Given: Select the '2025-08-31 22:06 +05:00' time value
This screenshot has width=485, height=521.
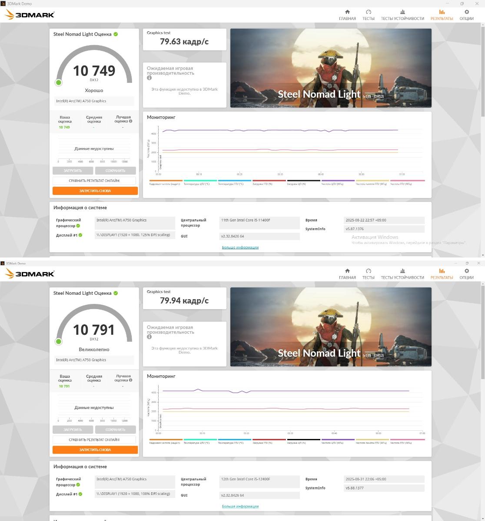Looking at the screenshot, I should [x=384, y=479].
